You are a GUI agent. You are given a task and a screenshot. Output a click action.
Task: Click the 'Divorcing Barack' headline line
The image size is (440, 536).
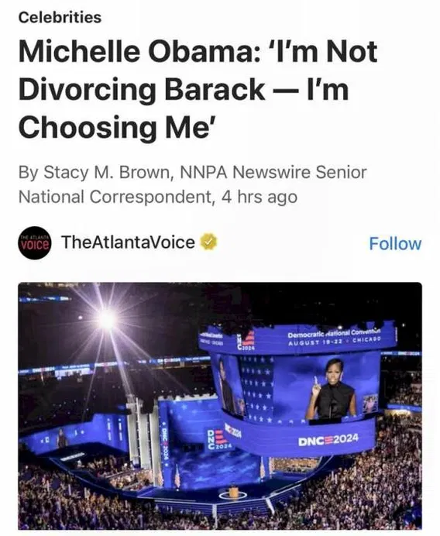(x=142, y=90)
